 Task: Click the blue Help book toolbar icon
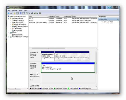(x=21, y=13)
